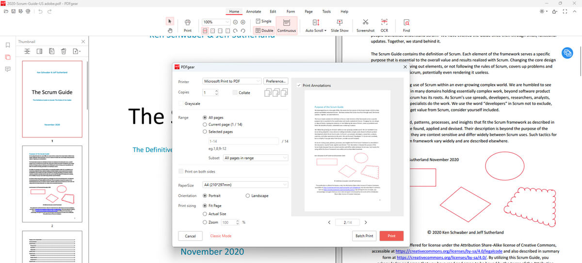582x263 pixels.
Task: Click the redo arrow icon
Action: coord(49,11)
